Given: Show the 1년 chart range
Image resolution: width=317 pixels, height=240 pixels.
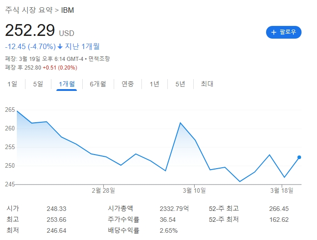Looking at the screenshot, I should click(x=154, y=84).
